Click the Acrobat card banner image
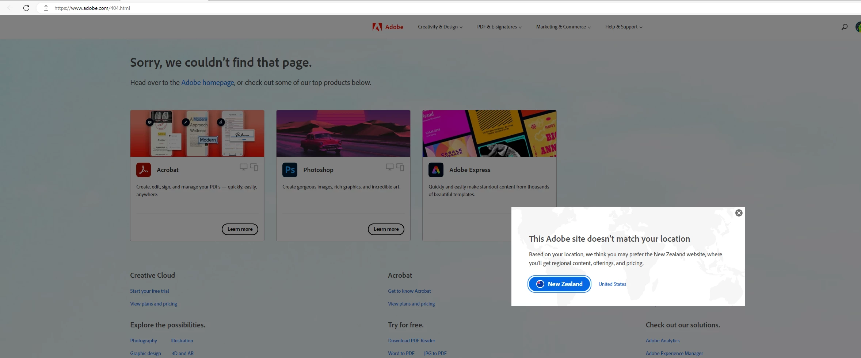This screenshot has height=358, width=861. tap(197, 133)
